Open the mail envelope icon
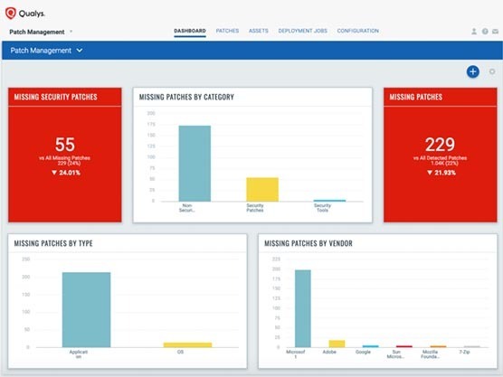 (x=495, y=32)
